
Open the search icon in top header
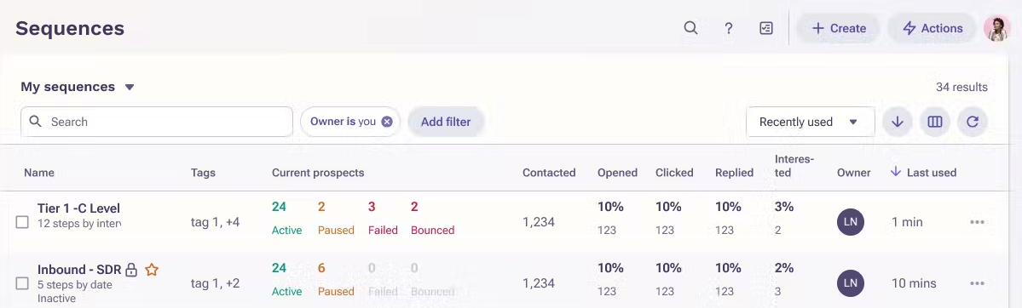(x=691, y=28)
